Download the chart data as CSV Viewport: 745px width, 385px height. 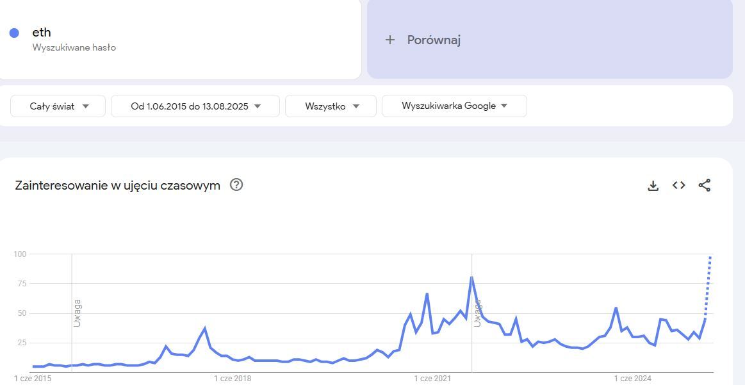[653, 186]
